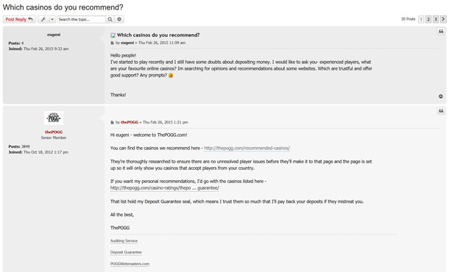Quote thePOGG's reply post
This screenshot has height=272, width=449.
click(441, 111)
